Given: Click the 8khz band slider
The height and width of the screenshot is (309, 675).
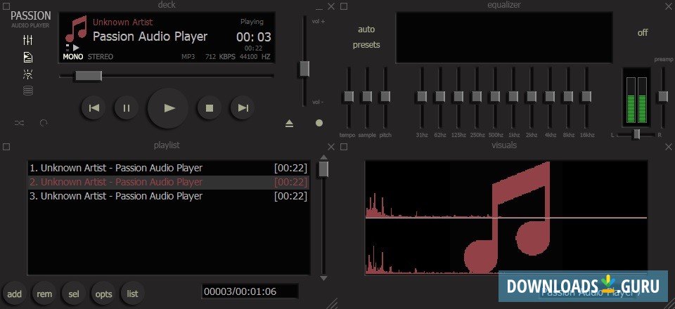Looking at the screenshot, I should pyautogui.click(x=568, y=97).
